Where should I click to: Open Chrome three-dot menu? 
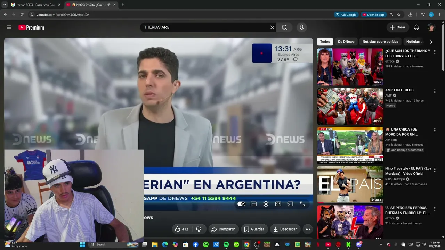(440, 15)
